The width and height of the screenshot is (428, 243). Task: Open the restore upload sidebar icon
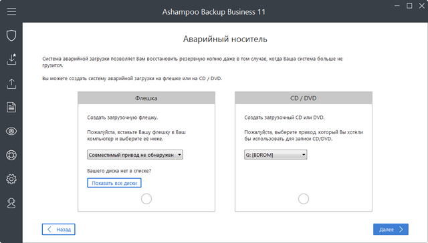tap(11, 83)
